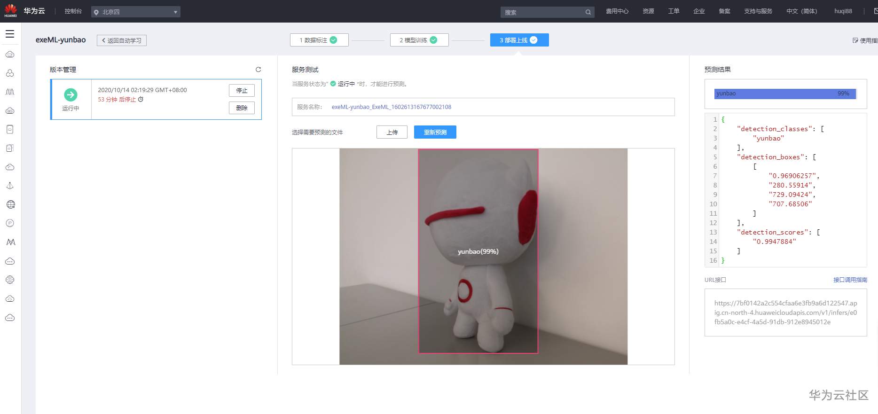
Task: Click the "detection_boxes" key in JSON
Action: click(x=770, y=157)
